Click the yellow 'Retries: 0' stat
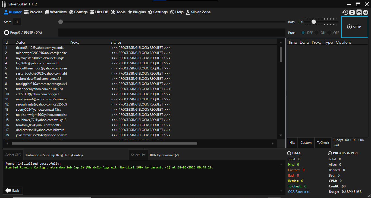 [295, 181]
